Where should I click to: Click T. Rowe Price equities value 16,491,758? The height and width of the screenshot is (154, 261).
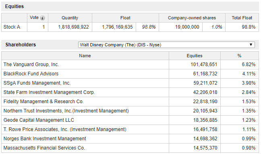point(205,129)
